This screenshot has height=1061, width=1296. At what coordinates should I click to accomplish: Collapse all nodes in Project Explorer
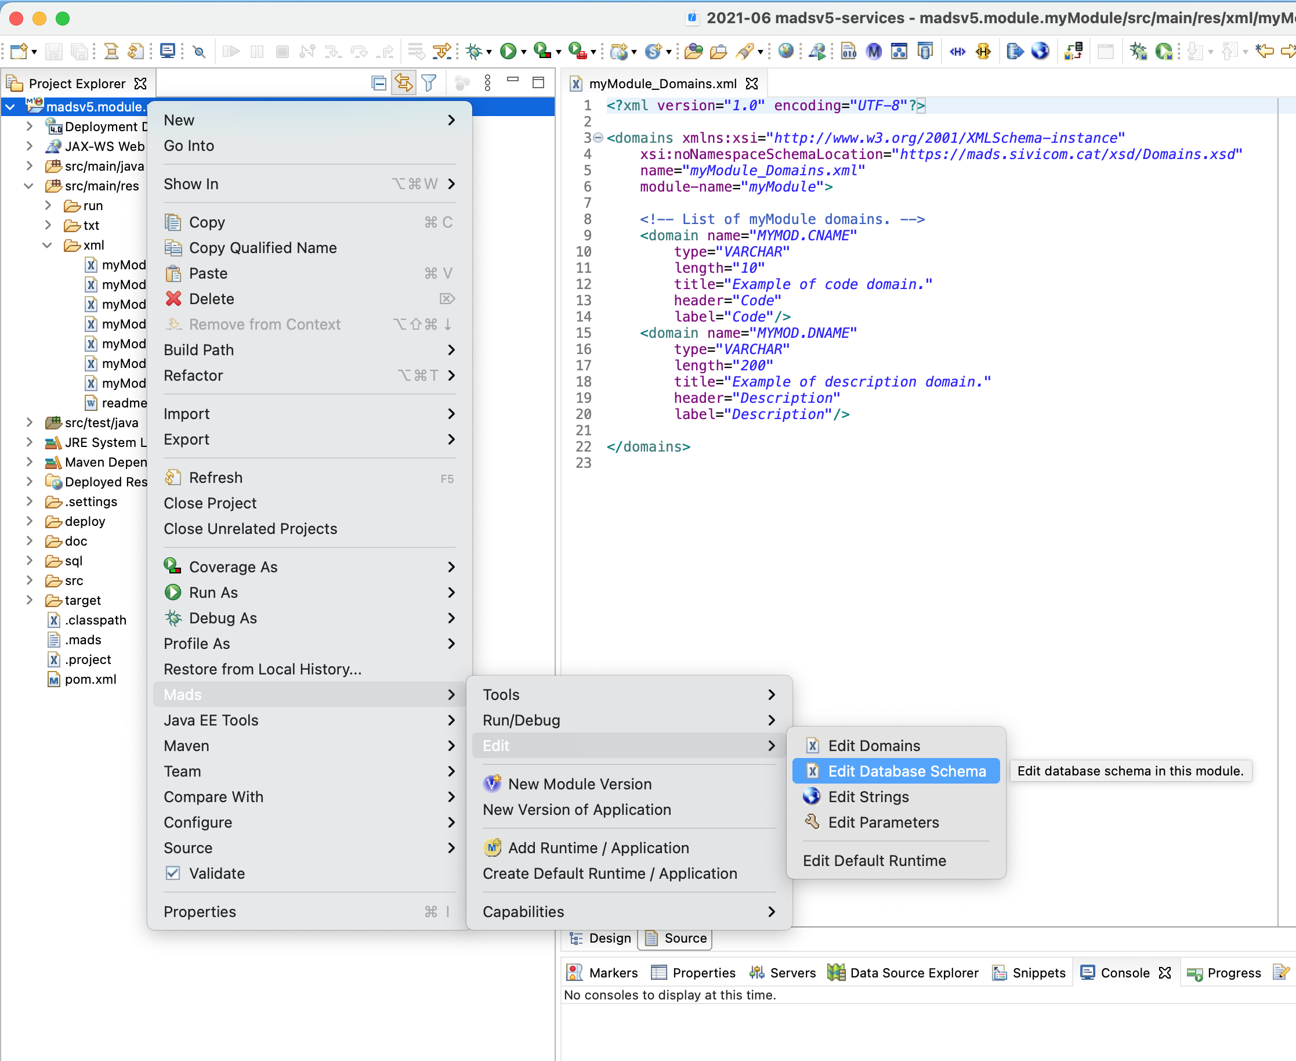pos(378,82)
